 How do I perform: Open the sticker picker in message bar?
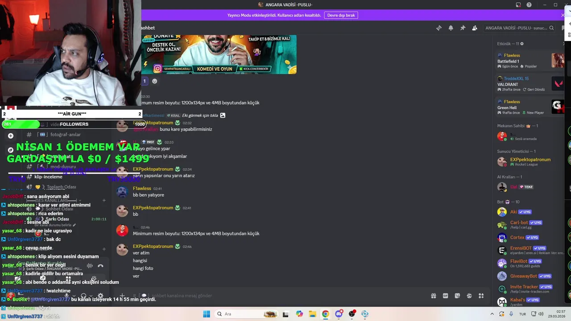click(457, 296)
